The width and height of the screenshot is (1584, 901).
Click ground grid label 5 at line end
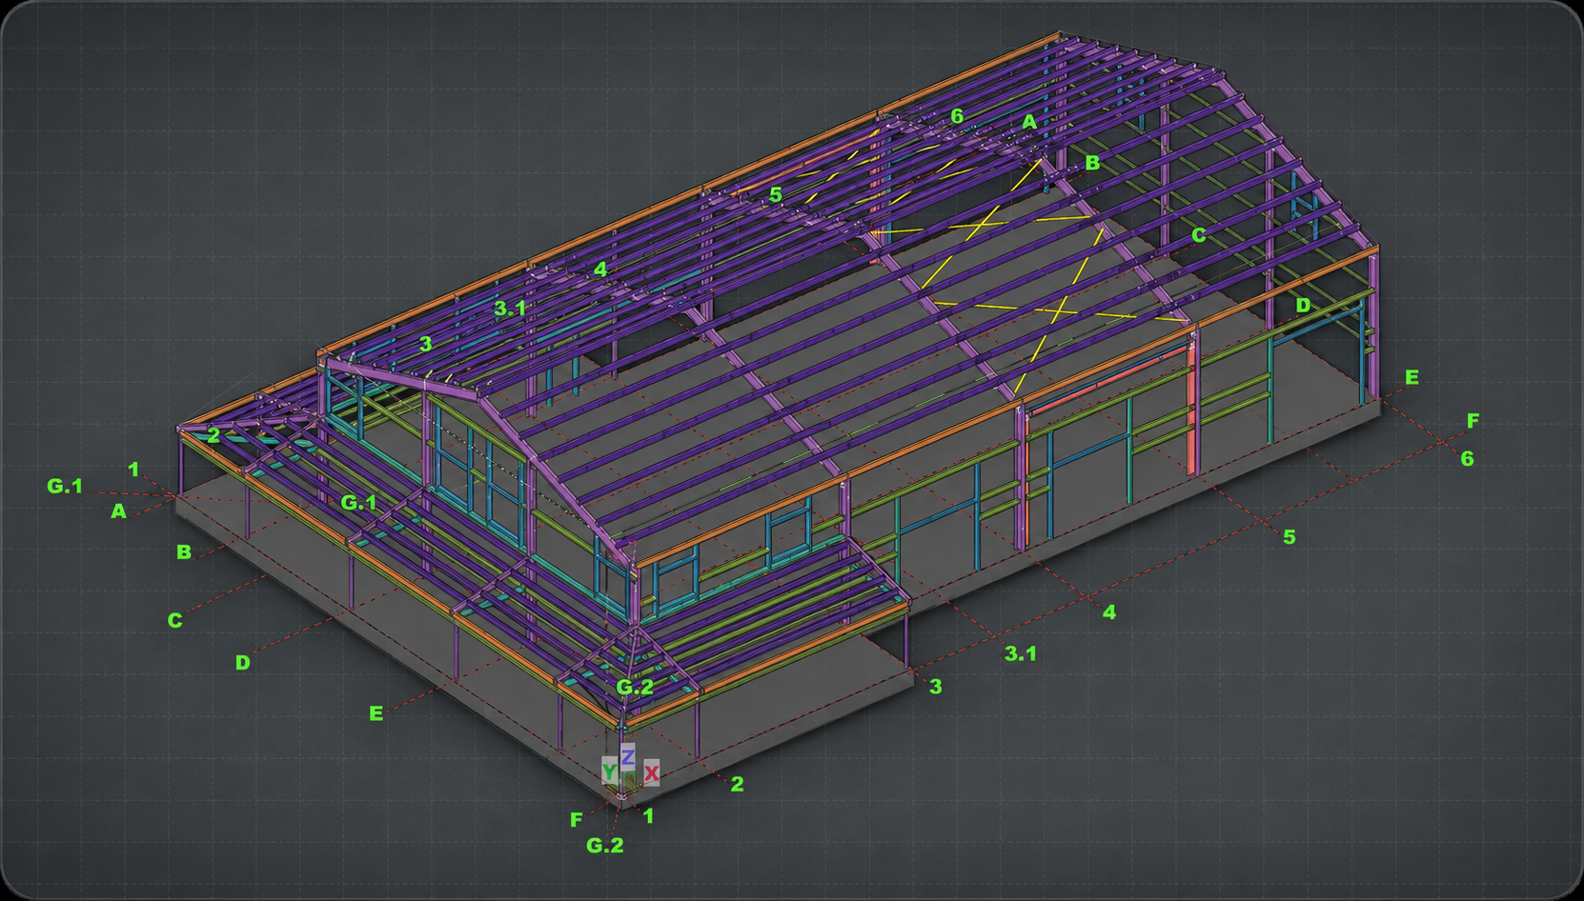coord(1290,537)
